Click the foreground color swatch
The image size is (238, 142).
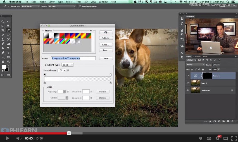coord(4,67)
